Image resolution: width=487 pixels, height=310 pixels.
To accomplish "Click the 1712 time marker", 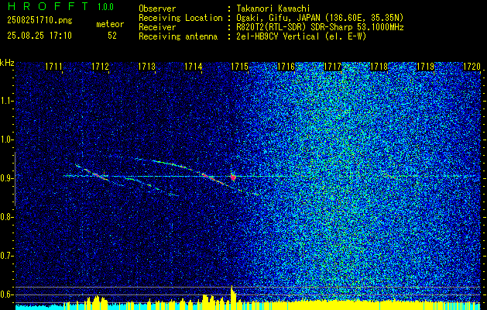I will [x=101, y=66].
